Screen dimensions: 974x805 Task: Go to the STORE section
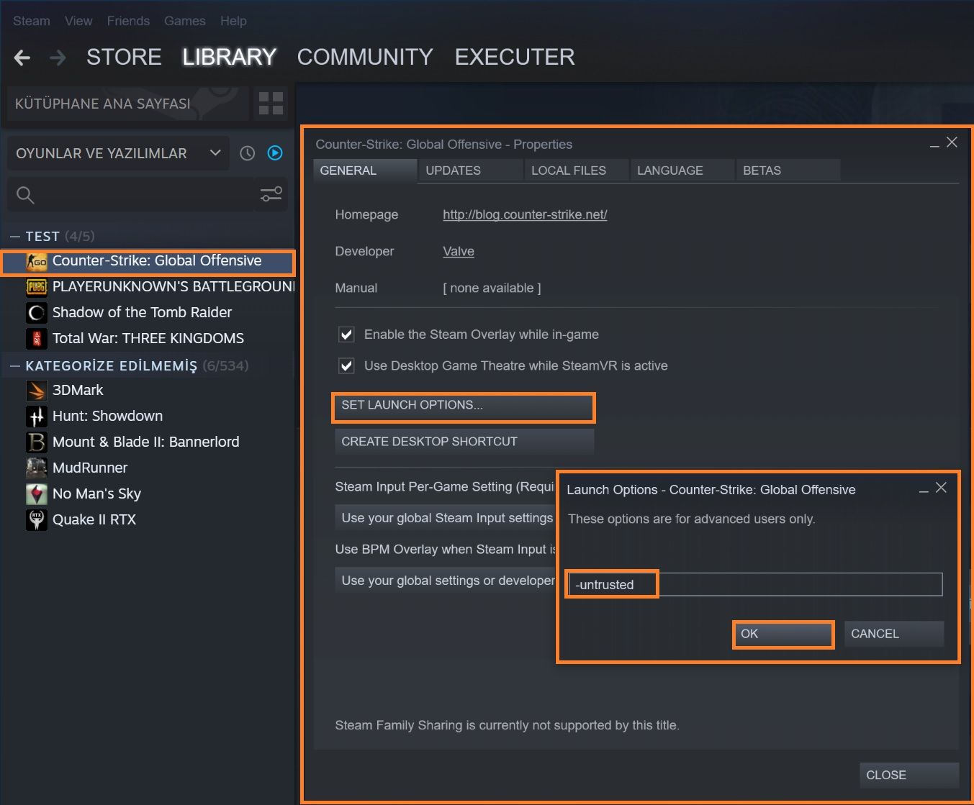pos(124,58)
